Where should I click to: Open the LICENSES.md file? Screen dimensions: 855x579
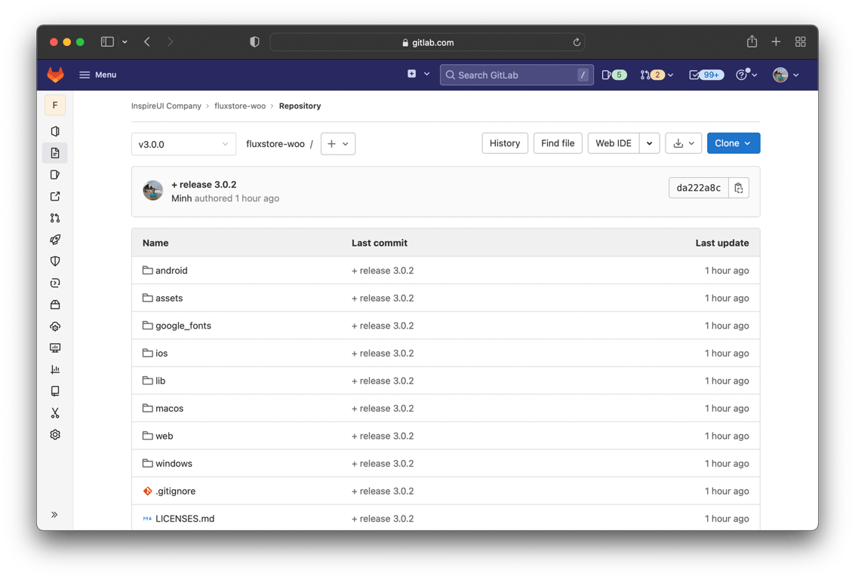[185, 519]
